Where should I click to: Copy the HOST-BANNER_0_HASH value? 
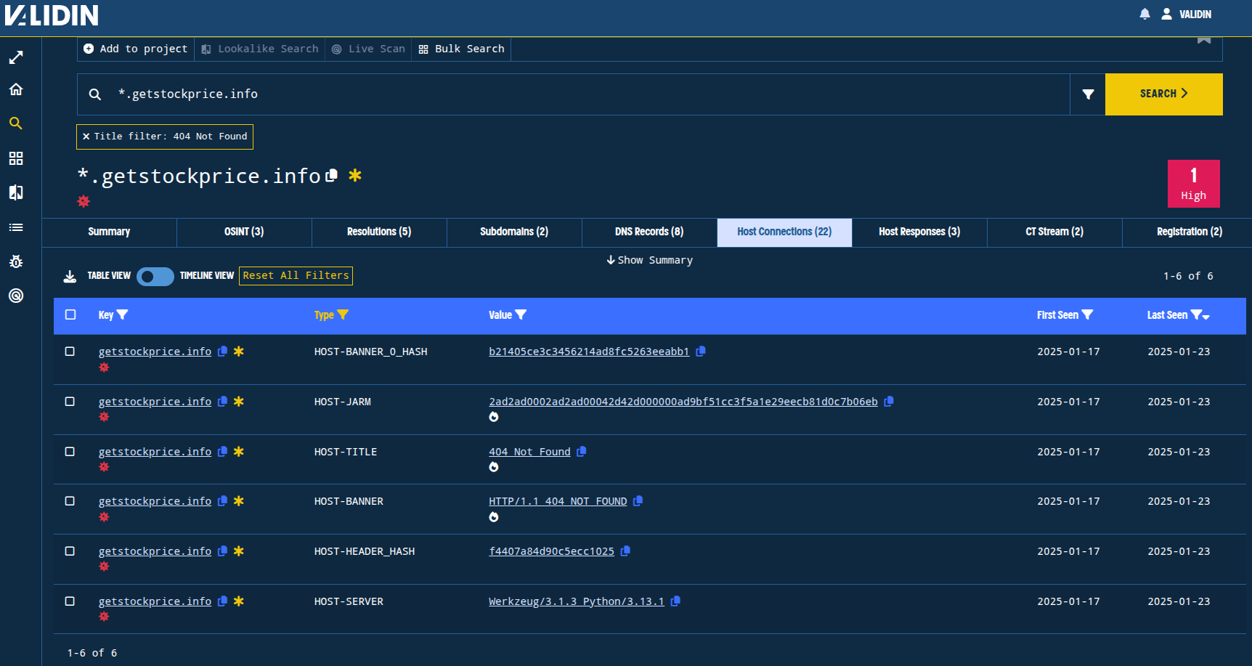701,352
